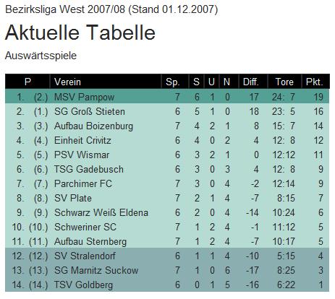Click the Sp. column header
This screenshot has height=299, width=335.
click(x=173, y=82)
